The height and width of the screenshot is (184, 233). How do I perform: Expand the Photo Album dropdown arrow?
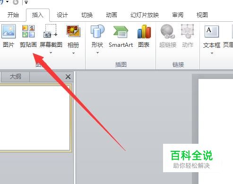tap(73, 53)
